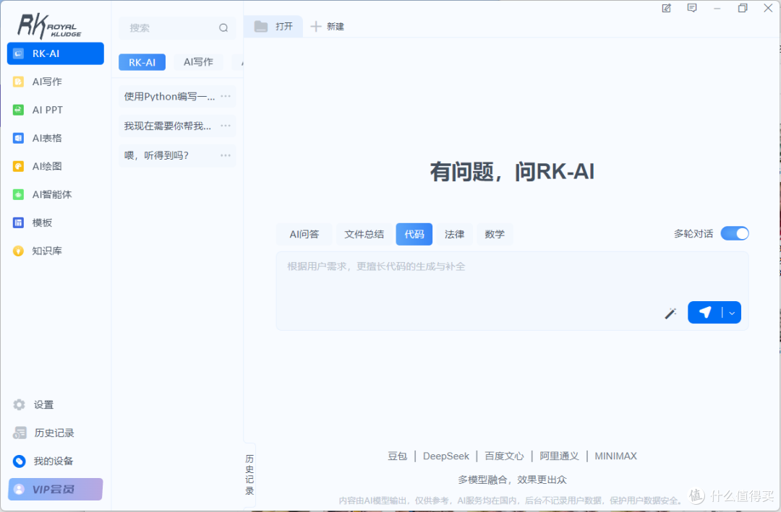The image size is (781, 512).
Task: Click the MINIMAX model label
Action: click(x=615, y=456)
